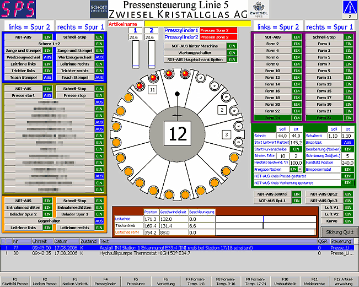Toggle Teach Stempel AUS in links Spur 2

47,78
